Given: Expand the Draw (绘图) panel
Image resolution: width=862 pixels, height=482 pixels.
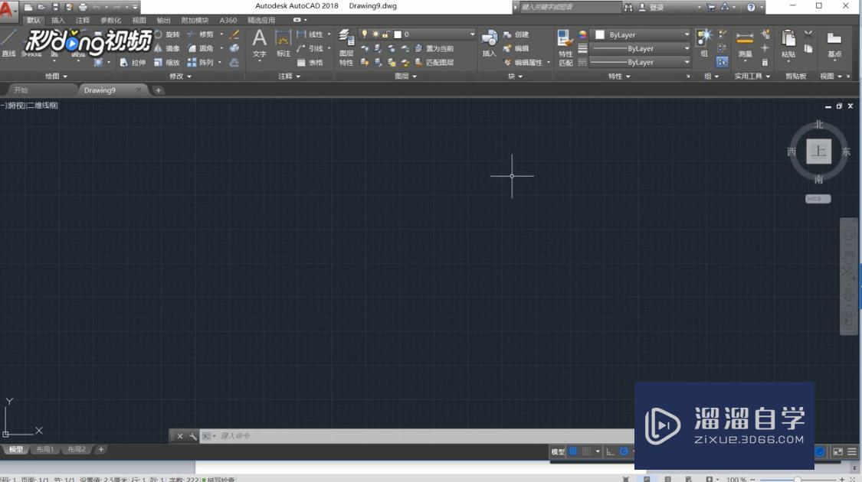Looking at the screenshot, I should [56, 77].
